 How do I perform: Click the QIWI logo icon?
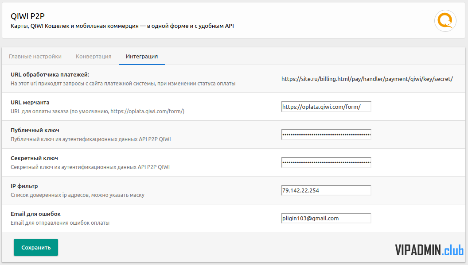click(445, 21)
